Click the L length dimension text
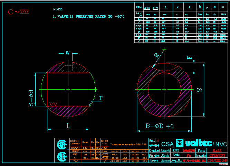 point(68,127)
